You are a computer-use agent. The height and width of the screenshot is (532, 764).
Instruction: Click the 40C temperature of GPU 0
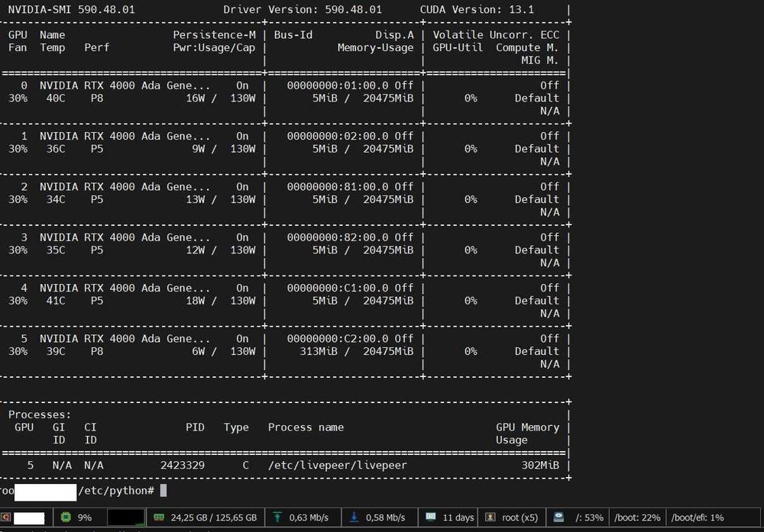point(56,98)
